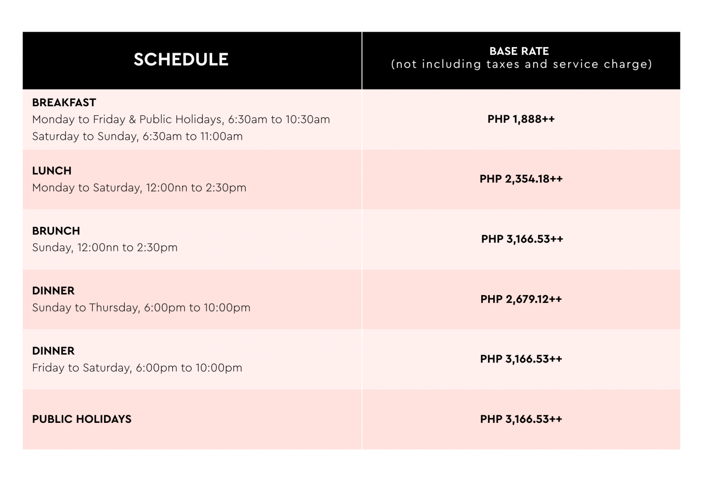The width and height of the screenshot is (703, 496).
Task: Click the Saturday to Sunday breakfast line
Action: [137, 136]
